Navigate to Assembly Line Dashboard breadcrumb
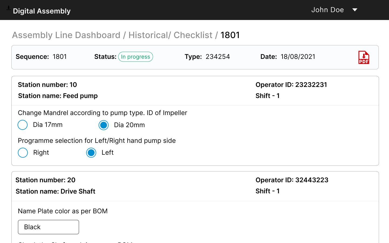Viewport: 389px width, 243px height. (x=66, y=35)
